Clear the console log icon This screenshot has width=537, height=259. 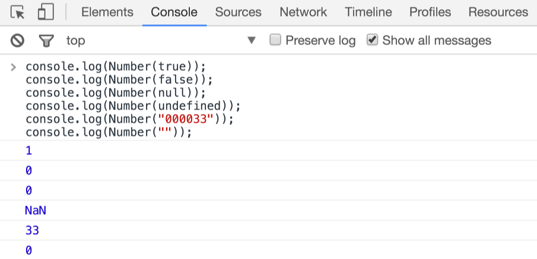(x=17, y=41)
